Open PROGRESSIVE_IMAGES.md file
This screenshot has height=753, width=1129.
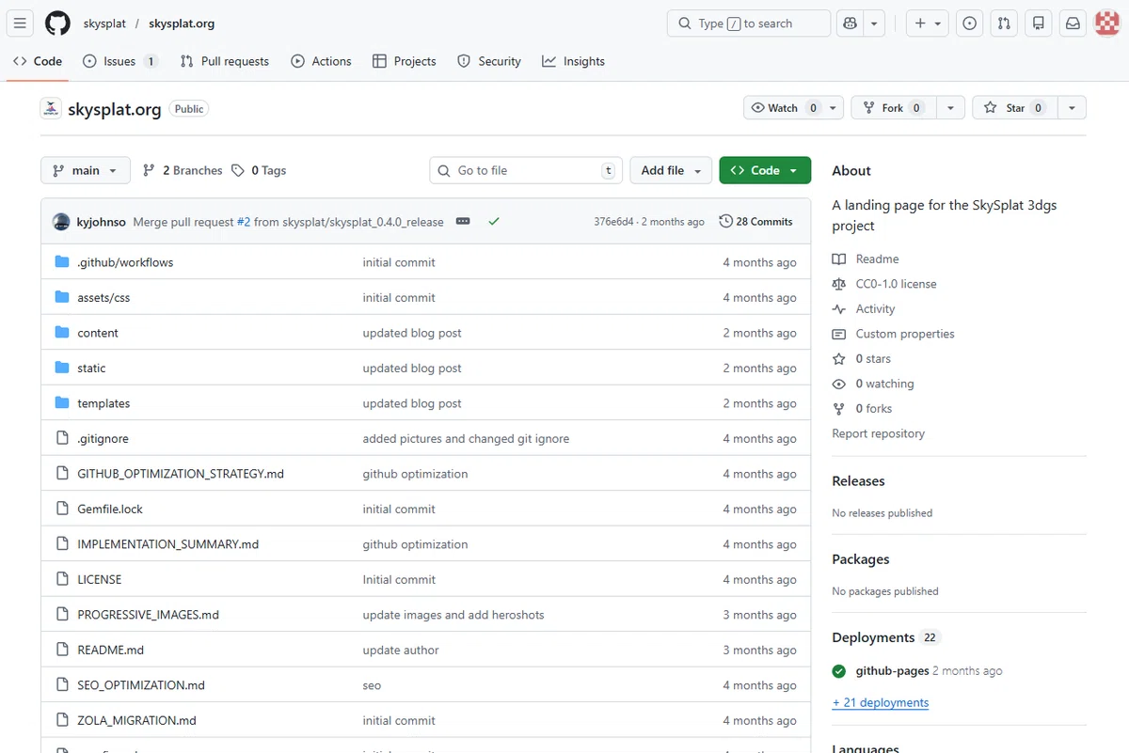pyautogui.click(x=148, y=615)
